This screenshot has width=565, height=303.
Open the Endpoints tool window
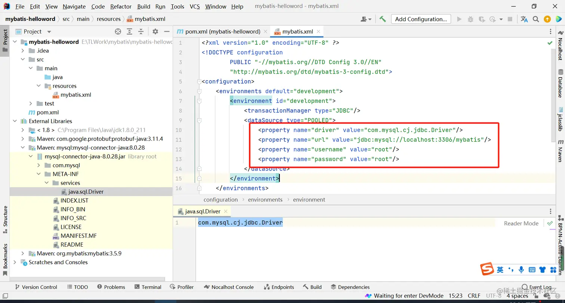pyautogui.click(x=279, y=287)
